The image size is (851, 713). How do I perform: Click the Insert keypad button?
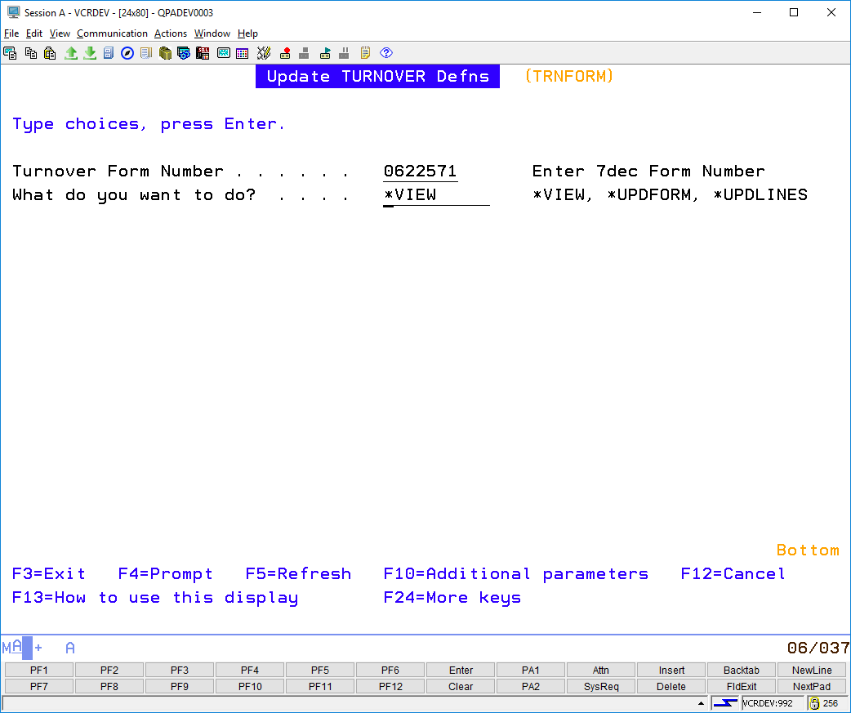671,671
